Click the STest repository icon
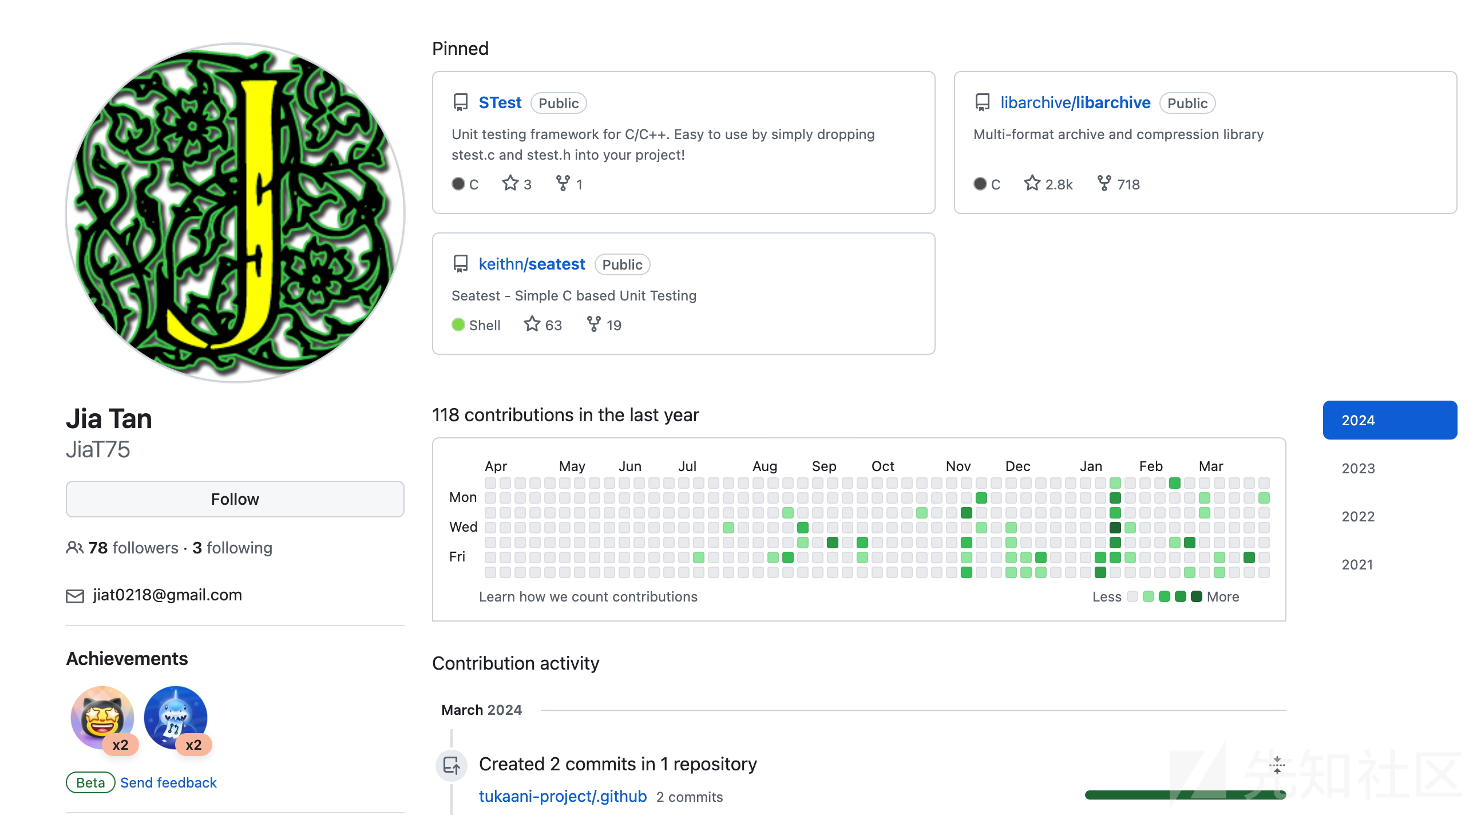This screenshot has width=1481, height=815. pyautogui.click(x=460, y=102)
